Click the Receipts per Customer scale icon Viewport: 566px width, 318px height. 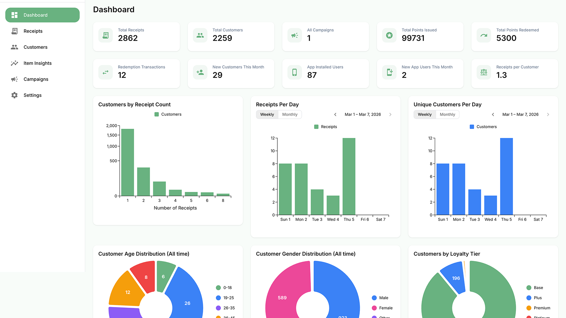[x=484, y=72]
